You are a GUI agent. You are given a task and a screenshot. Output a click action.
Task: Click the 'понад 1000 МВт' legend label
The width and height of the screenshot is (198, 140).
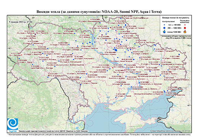(x=174, y=32)
